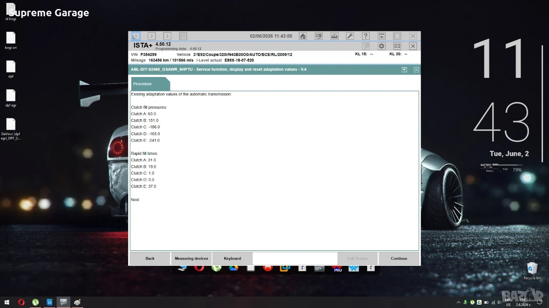Select the 'Clutch A: 63.0' fill pressure line
Image resolution: width=549 pixels, height=308 pixels.
coord(143,114)
